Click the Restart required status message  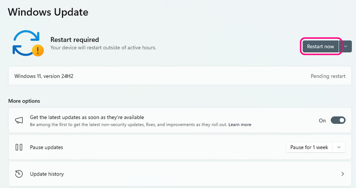75,40
